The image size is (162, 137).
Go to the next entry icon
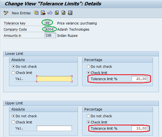pyautogui.click(x=64, y=13)
